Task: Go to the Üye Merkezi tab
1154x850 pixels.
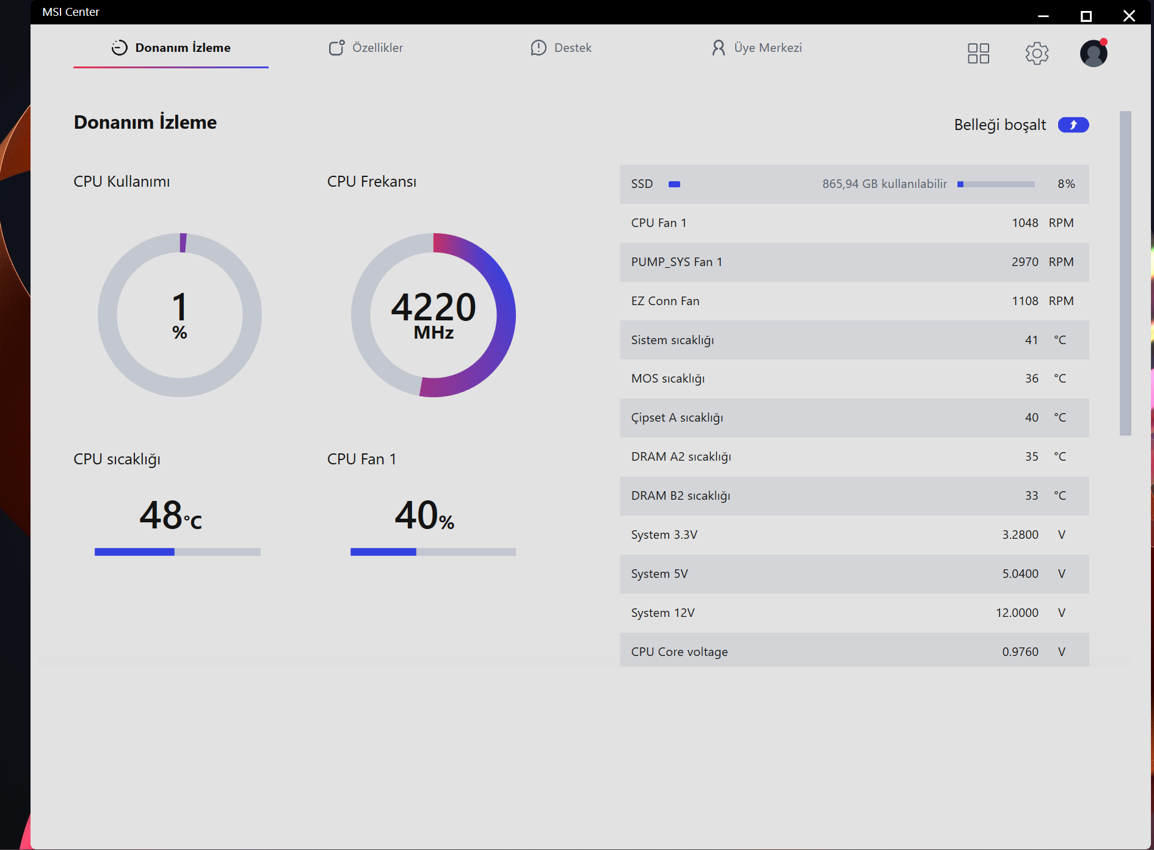Action: [x=757, y=48]
